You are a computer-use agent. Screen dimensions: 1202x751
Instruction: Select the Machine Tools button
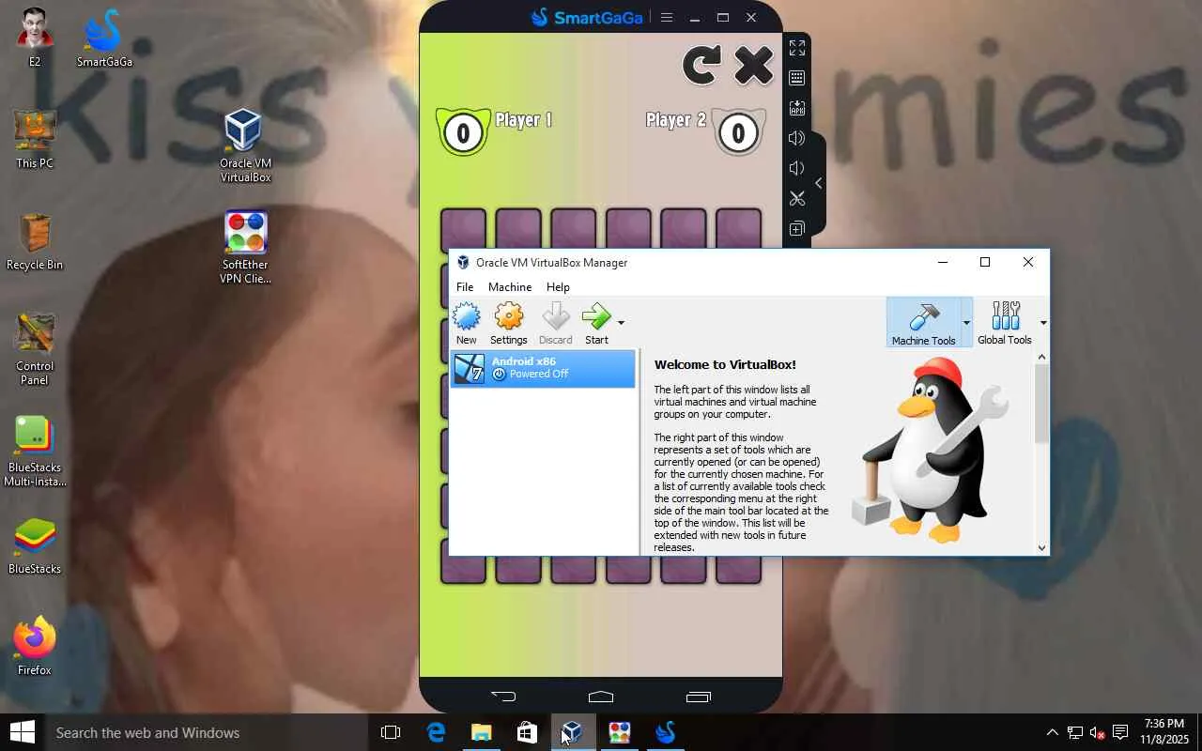923,324
